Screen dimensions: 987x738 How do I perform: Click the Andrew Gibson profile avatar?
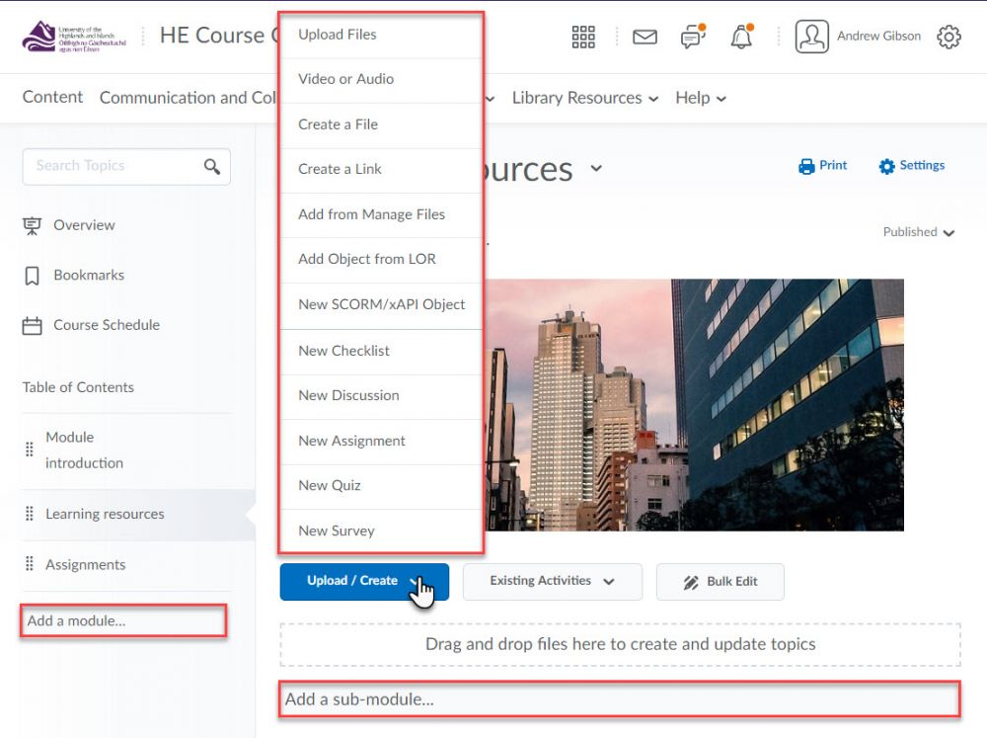pos(811,36)
